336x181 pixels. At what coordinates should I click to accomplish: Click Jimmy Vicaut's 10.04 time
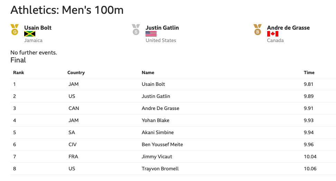pos(310,157)
